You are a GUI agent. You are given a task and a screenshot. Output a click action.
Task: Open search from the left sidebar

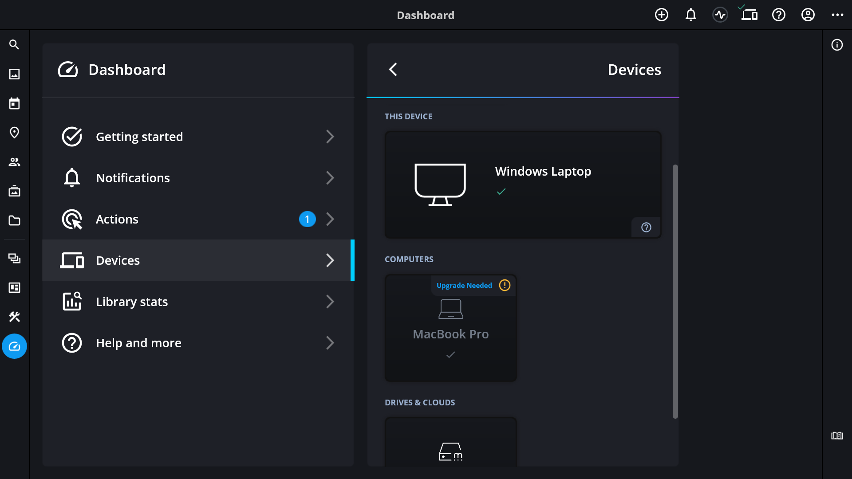pyautogui.click(x=14, y=45)
